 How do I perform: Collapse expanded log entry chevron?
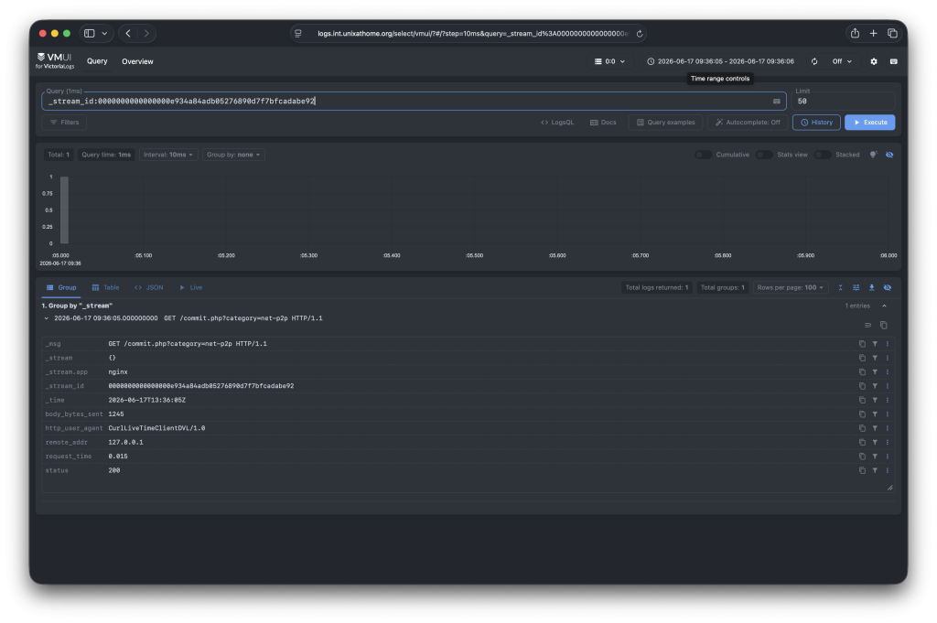47,318
